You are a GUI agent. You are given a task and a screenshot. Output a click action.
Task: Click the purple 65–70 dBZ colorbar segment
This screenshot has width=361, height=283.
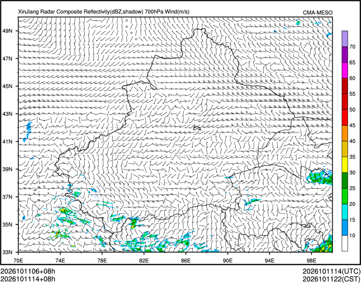click(x=345, y=55)
